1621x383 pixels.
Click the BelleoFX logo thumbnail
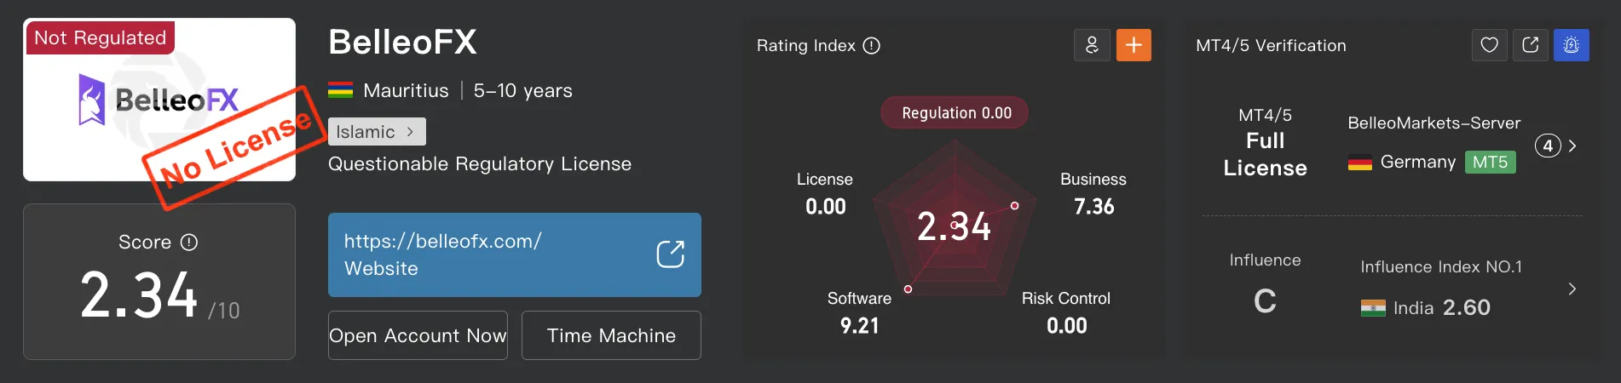[159, 100]
